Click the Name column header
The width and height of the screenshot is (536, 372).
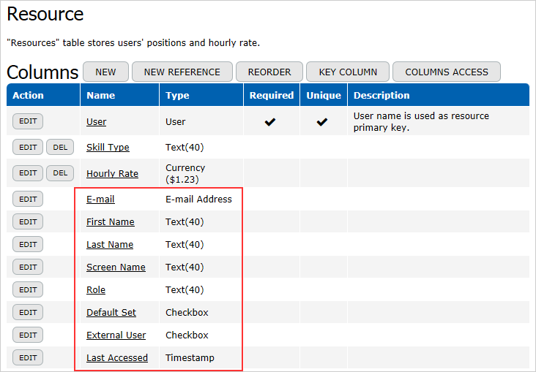click(119, 95)
